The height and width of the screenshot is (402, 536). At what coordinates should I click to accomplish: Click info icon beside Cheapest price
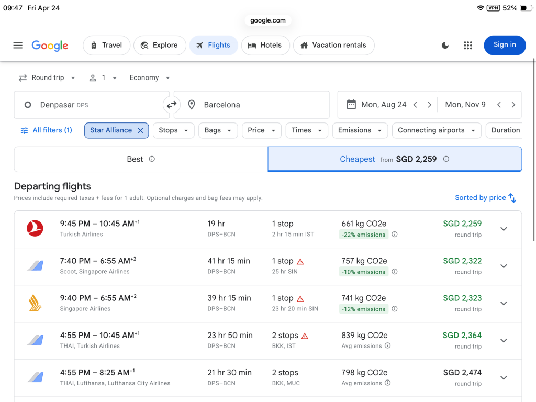(446, 159)
